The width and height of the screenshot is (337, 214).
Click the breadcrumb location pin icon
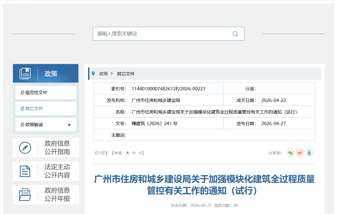pos(93,73)
